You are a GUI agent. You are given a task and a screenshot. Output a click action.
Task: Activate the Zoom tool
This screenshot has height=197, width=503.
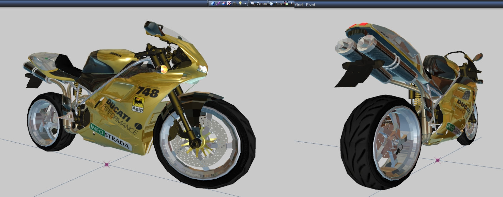pyautogui.click(x=259, y=4)
